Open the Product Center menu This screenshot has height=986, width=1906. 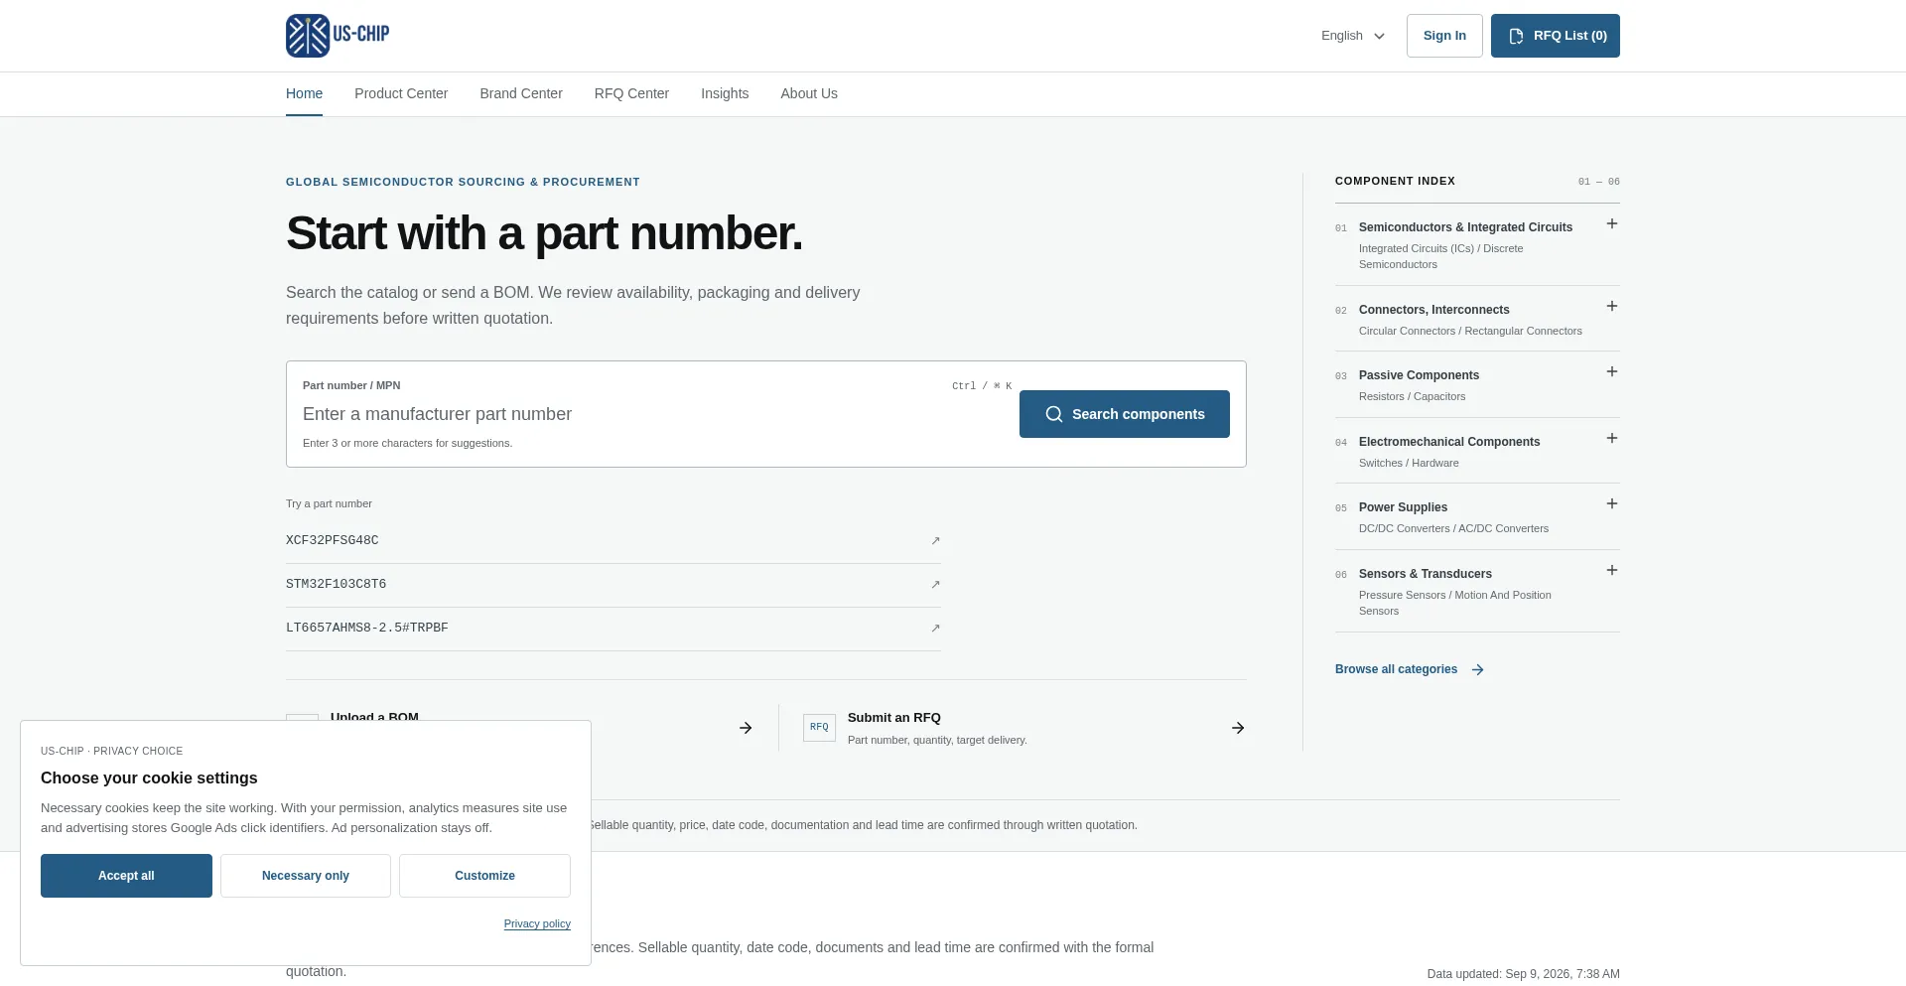pos(401,93)
